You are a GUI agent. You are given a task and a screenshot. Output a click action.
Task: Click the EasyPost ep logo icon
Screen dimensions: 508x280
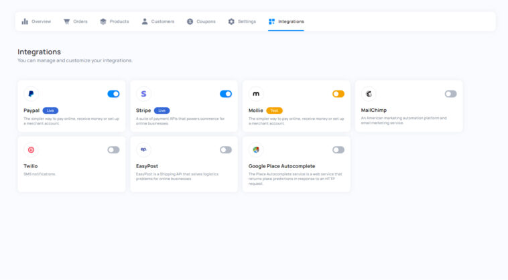(143, 149)
